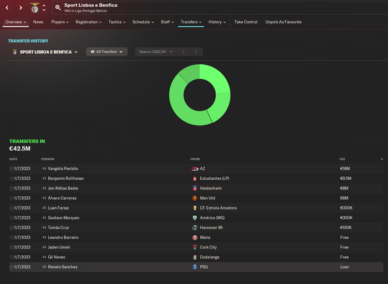Open the search magnifier icon
The image size is (388, 284).
pyautogui.click(x=58, y=7)
